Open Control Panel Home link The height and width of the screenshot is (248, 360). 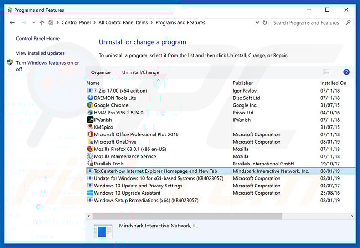coord(38,38)
